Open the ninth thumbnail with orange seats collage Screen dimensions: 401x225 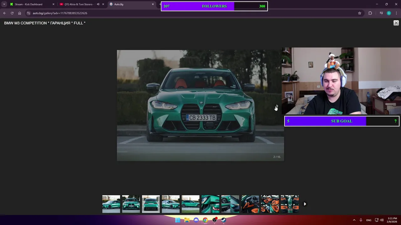pos(270,204)
